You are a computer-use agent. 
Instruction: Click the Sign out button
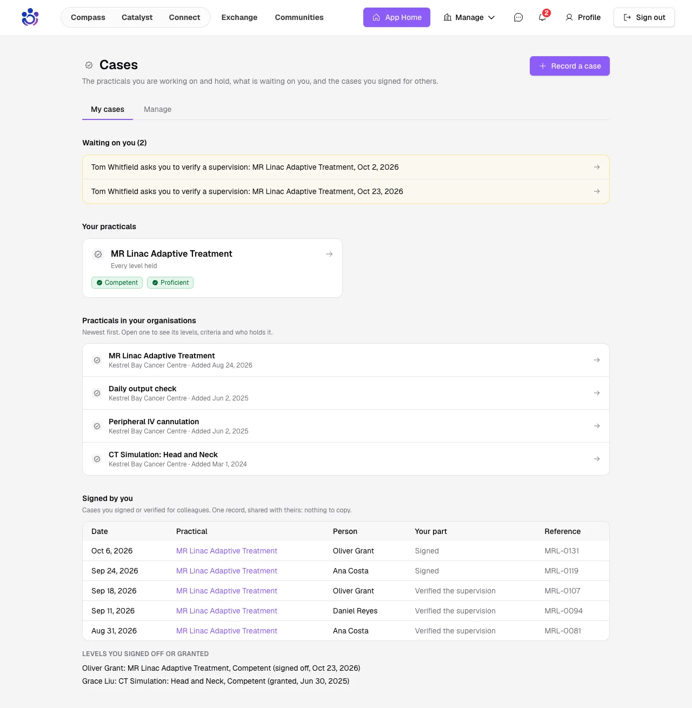[644, 17]
